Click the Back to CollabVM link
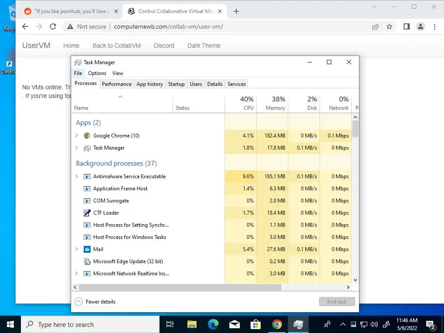The width and height of the screenshot is (444, 333). point(116,46)
